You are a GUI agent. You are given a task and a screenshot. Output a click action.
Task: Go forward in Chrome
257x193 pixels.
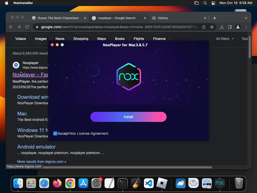pyautogui.click(x=19, y=27)
